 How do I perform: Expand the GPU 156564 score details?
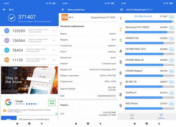click(54, 40)
